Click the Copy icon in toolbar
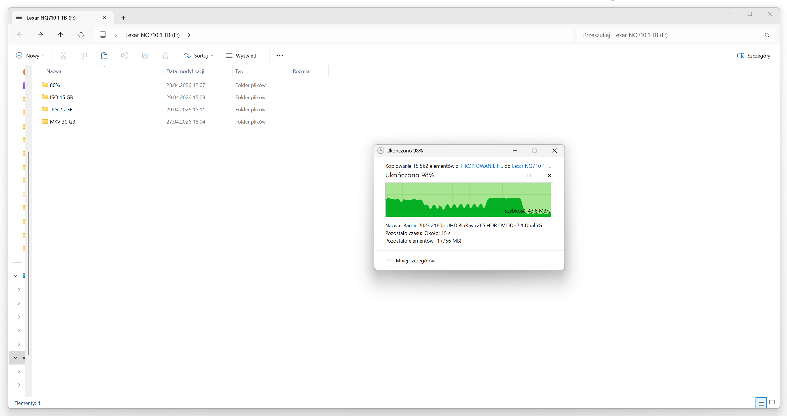Viewport: 787px width, 416px height. point(84,56)
